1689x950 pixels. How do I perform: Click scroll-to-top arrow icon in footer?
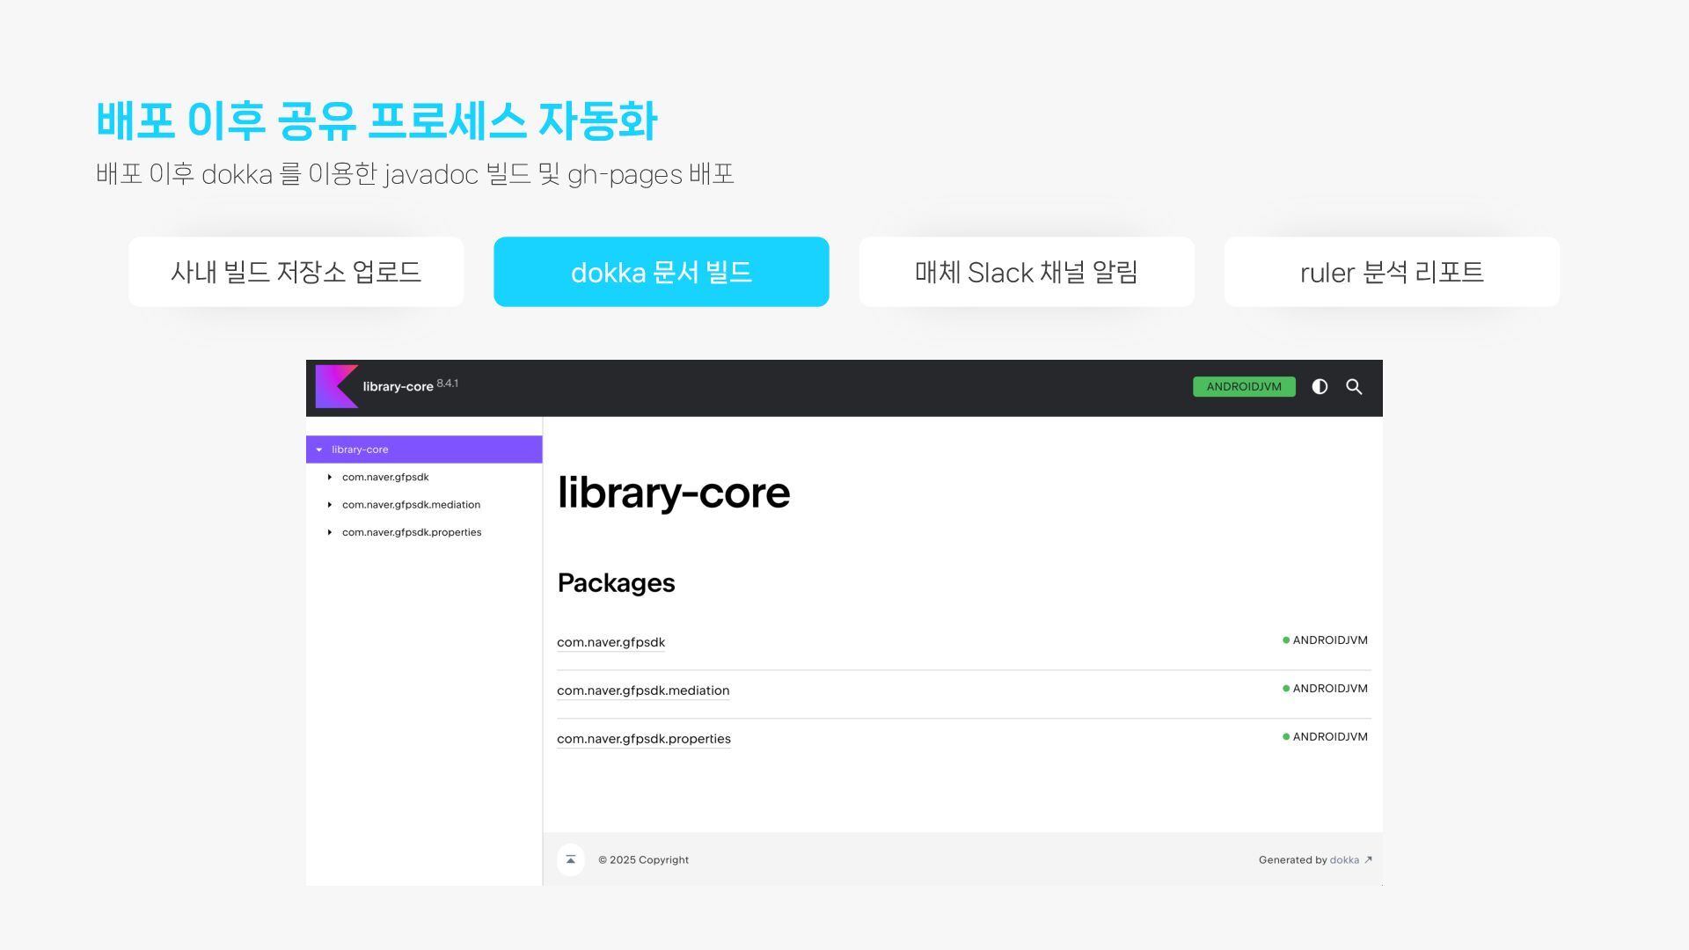coord(571,859)
